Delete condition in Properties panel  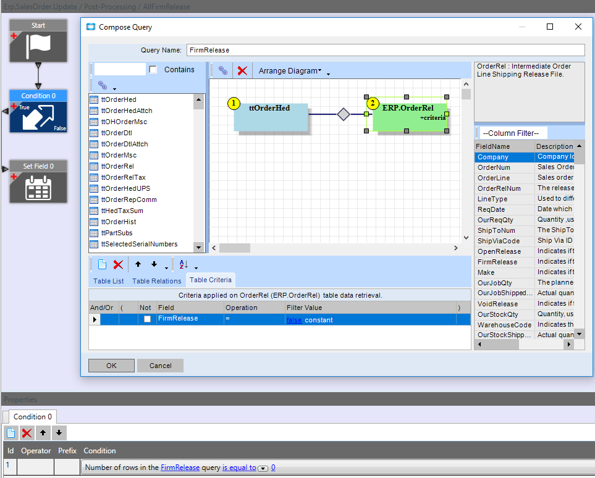coord(27,433)
